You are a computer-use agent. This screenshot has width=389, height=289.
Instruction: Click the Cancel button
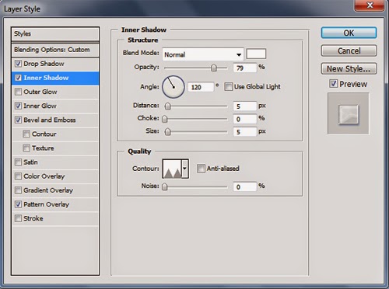coord(349,50)
